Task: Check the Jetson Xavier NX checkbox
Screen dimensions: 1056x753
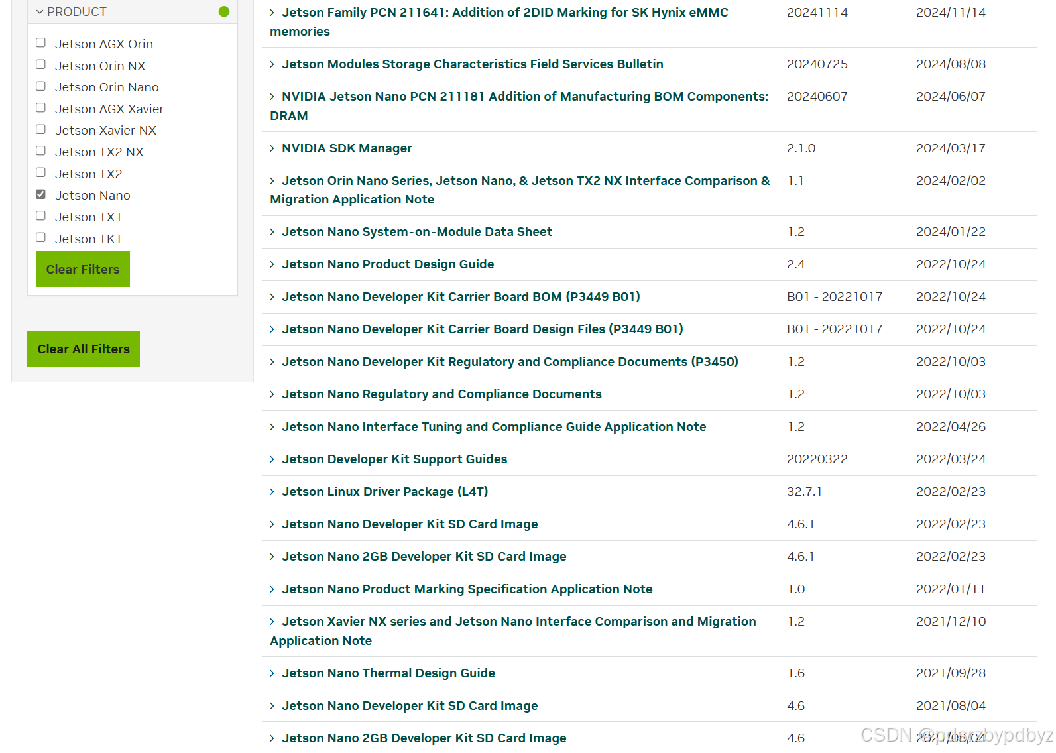Action: (40, 129)
